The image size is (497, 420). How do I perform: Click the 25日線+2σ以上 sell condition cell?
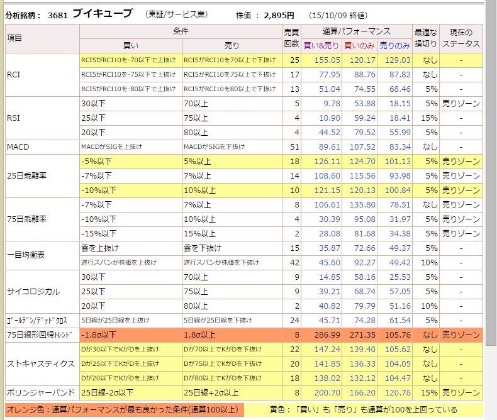pos(211,392)
